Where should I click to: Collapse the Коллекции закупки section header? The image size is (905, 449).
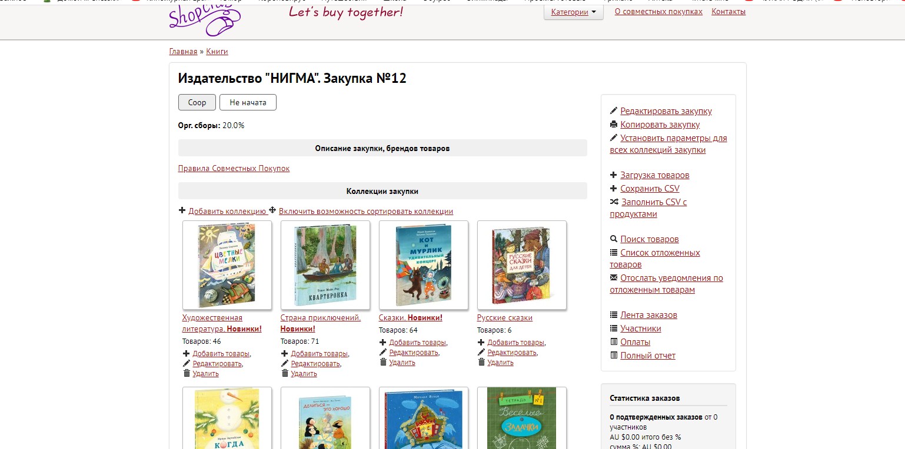point(382,191)
